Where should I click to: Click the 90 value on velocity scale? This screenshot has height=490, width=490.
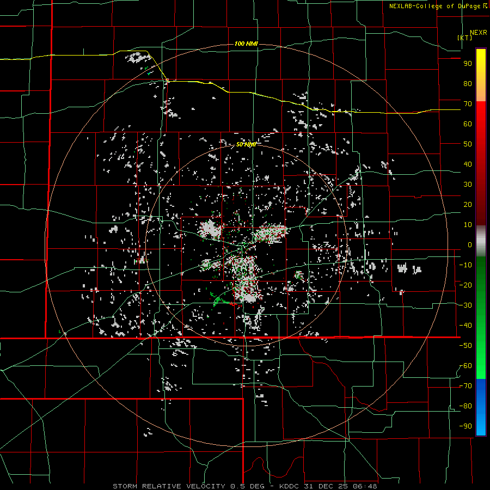click(468, 64)
